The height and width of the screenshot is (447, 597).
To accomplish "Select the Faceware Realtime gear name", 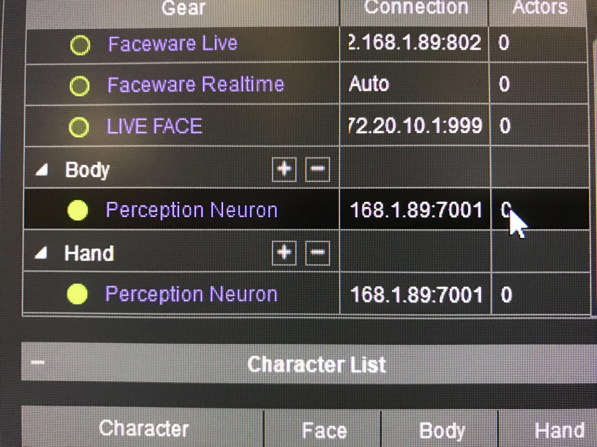I will [196, 84].
